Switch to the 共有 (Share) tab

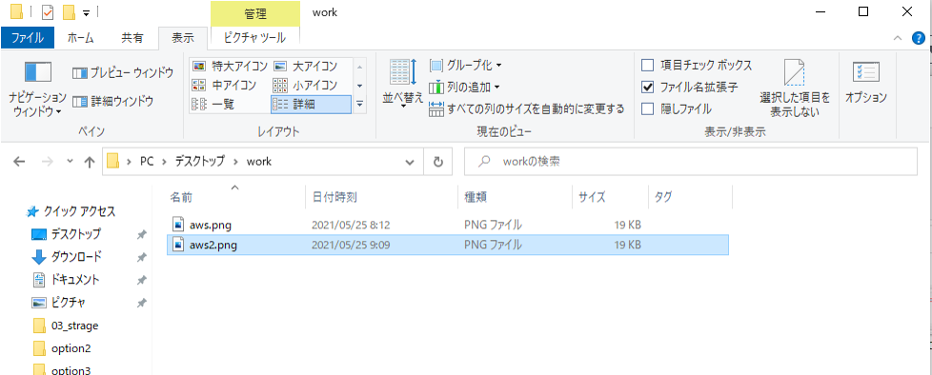pyautogui.click(x=132, y=38)
